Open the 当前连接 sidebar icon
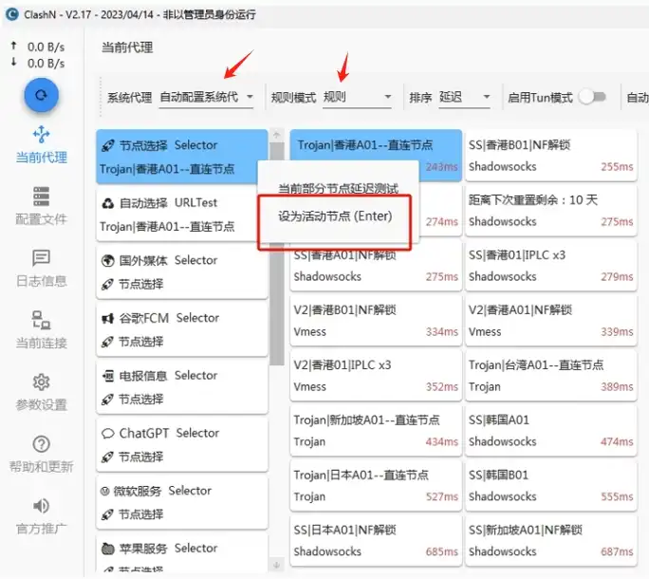This screenshot has height=579, width=649. pos(42,320)
